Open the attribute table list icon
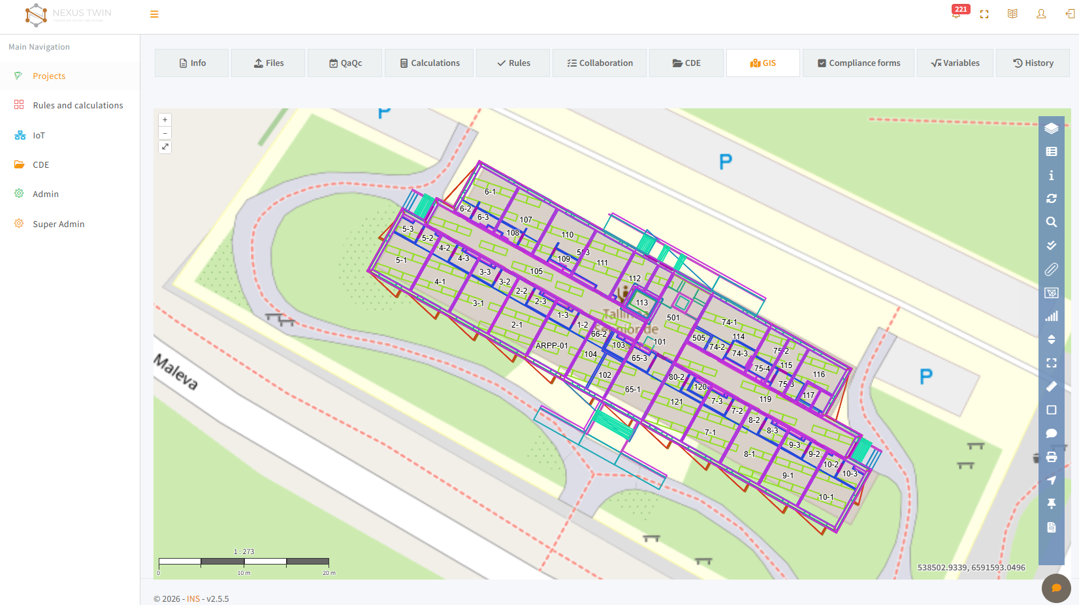This screenshot has height=605, width=1079. pyautogui.click(x=1051, y=151)
